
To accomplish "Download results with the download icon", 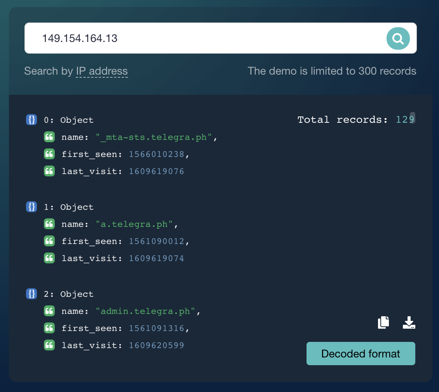I will (x=409, y=322).
